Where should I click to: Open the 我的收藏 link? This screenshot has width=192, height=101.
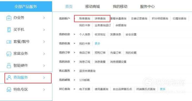coord(131,53)
